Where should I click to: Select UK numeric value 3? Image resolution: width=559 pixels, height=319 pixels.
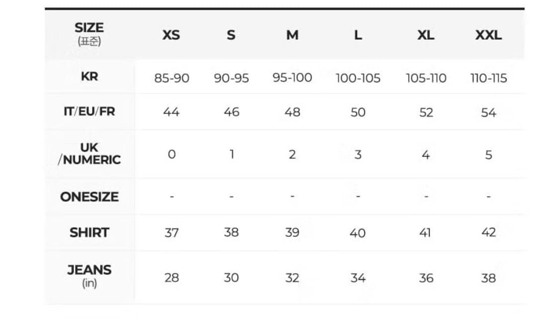[x=358, y=155]
